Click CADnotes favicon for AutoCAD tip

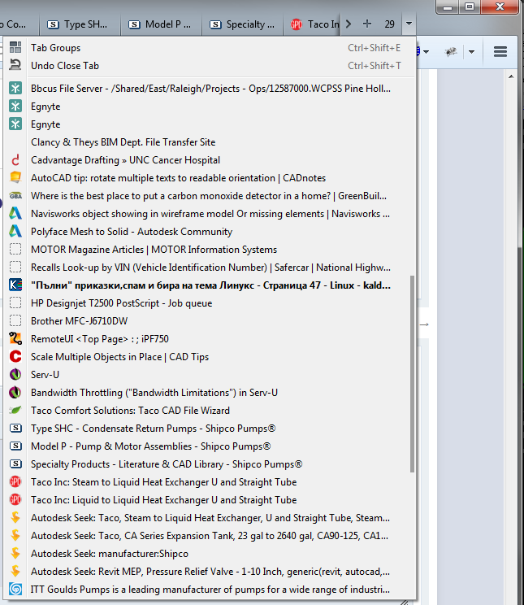(15, 178)
